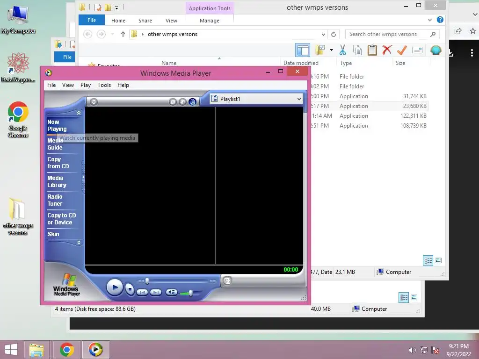Screen dimensions: 479x359
Task: Toggle Explorer navigation pane button
Action: click(x=303, y=50)
